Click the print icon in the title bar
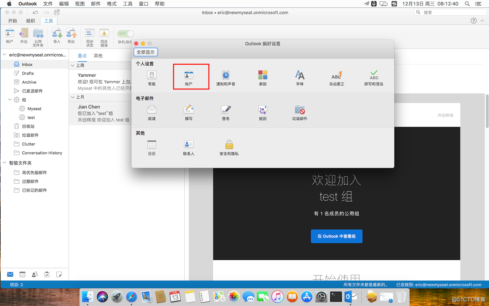 57,12
